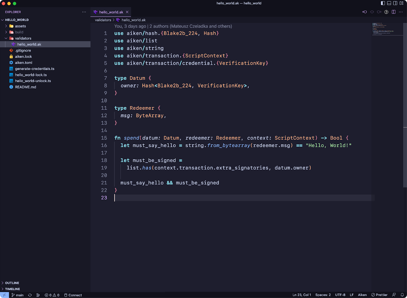Image resolution: width=407 pixels, height=298 pixels.
Task: Open the file annotations toggle icon
Action: coord(386,12)
